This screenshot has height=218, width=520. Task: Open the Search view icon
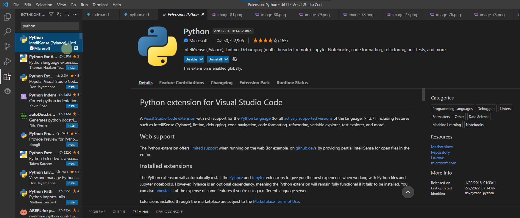[x=7, y=32]
